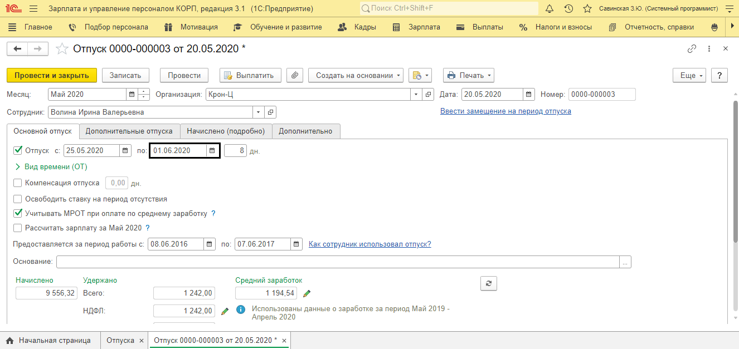Switch to the Дополнительные отпуска tab
Viewport: 739px width, 349px height.
pos(129,131)
